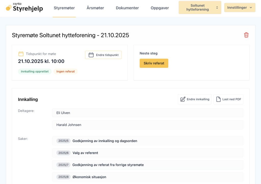The height and width of the screenshot is (184, 261).
Task: Click pencil icon beside Endre innkalling
Action: point(183,99)
